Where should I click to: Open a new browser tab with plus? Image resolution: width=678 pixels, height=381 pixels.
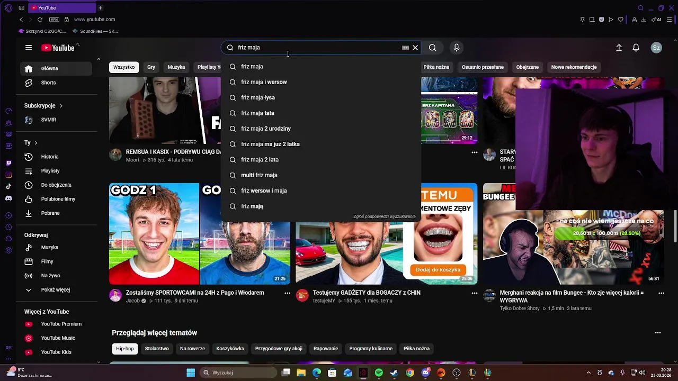(x=100, y=8)
